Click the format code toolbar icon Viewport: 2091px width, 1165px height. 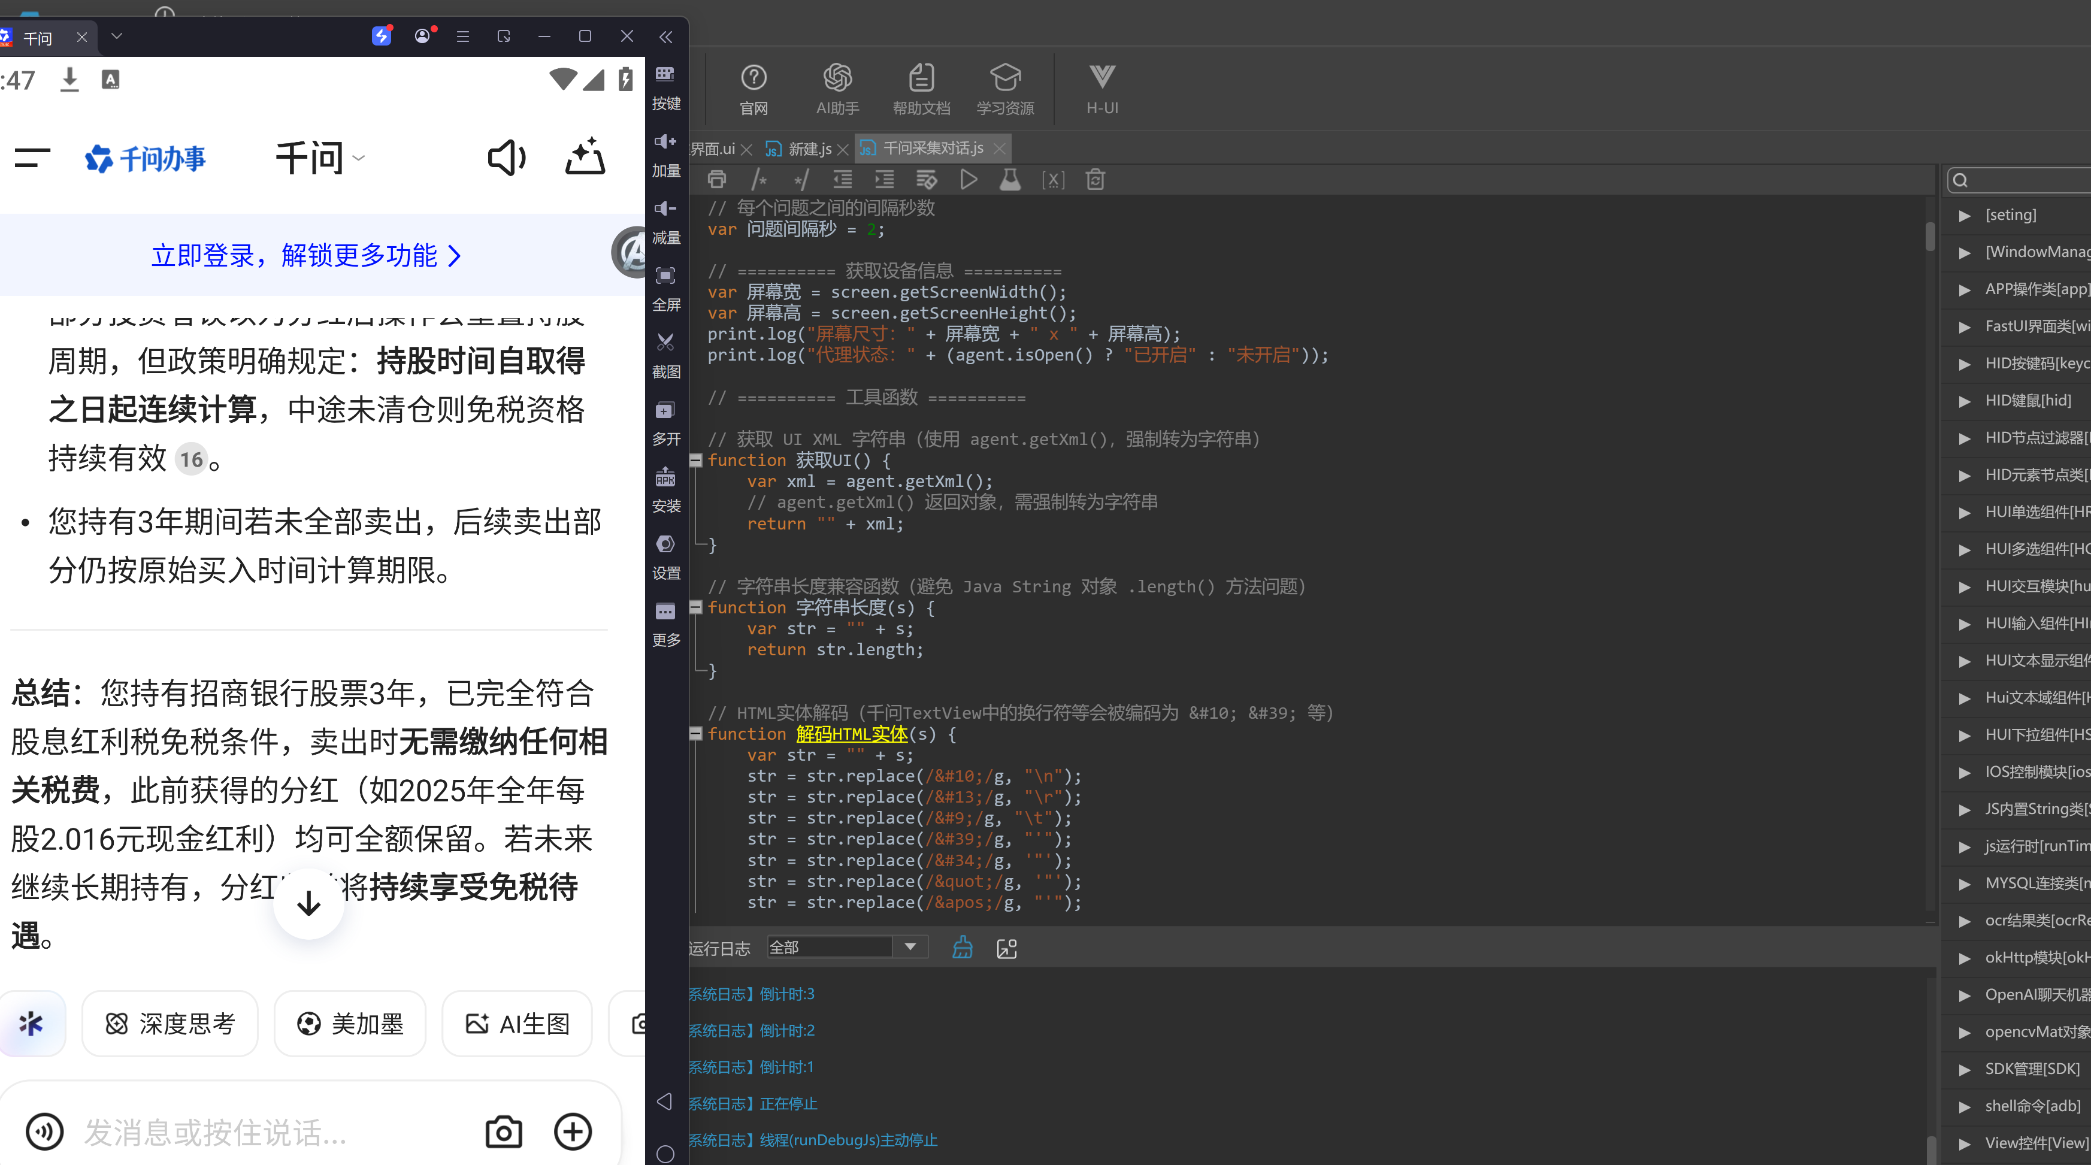[x=926, y=180]
